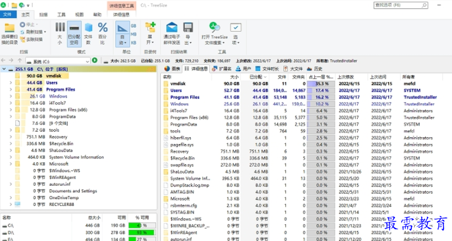Switch to the Tools ribbon tab
The image size is (452, 241).
pyautogui.click(x=61, y=15)
